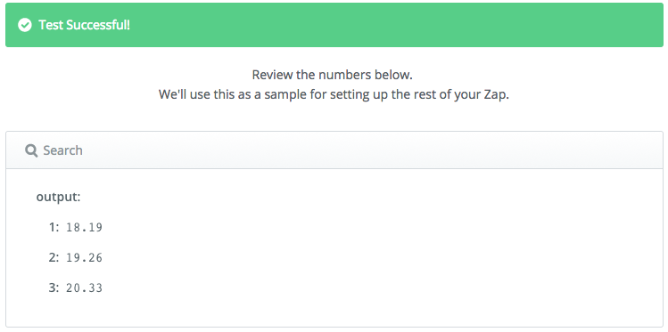668x332 pixels.
Task: Focus the Search input field
Action: point(334,150)
